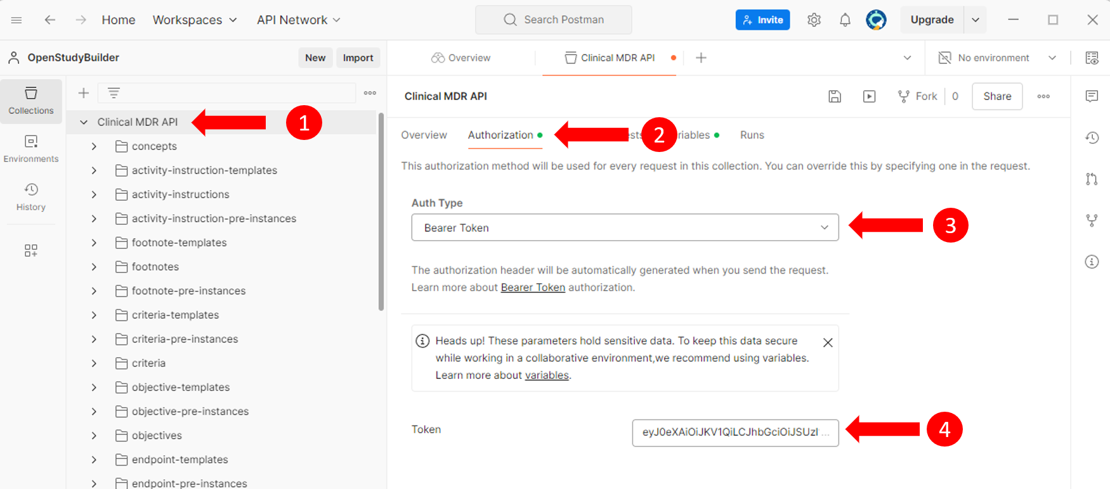Image resolution: width=1110 pixels, height=489 pixels.
Task: Click the Token input field
Action: [x=735, y=433]
